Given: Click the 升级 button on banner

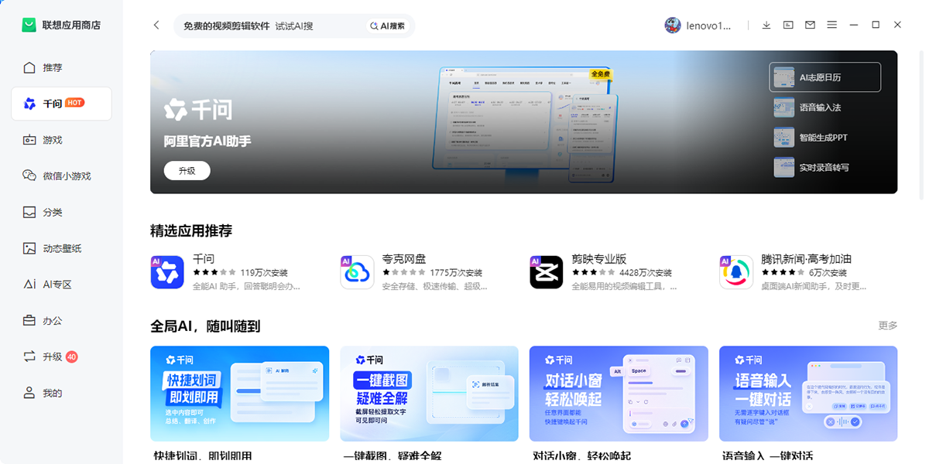Looking at the screenshot, I should 187,171.
